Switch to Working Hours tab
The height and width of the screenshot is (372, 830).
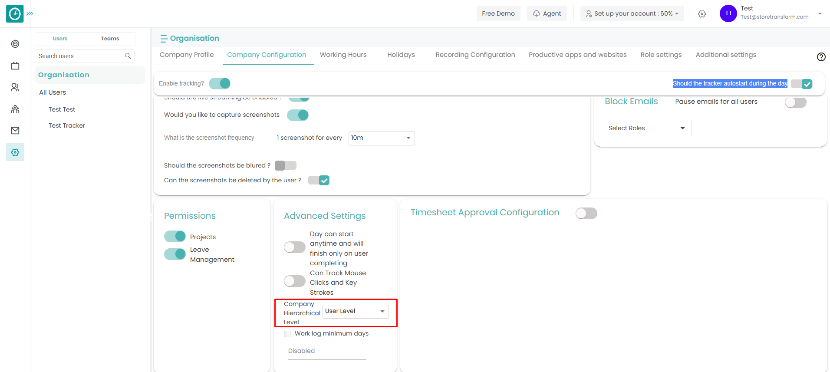tap(343, 55)
